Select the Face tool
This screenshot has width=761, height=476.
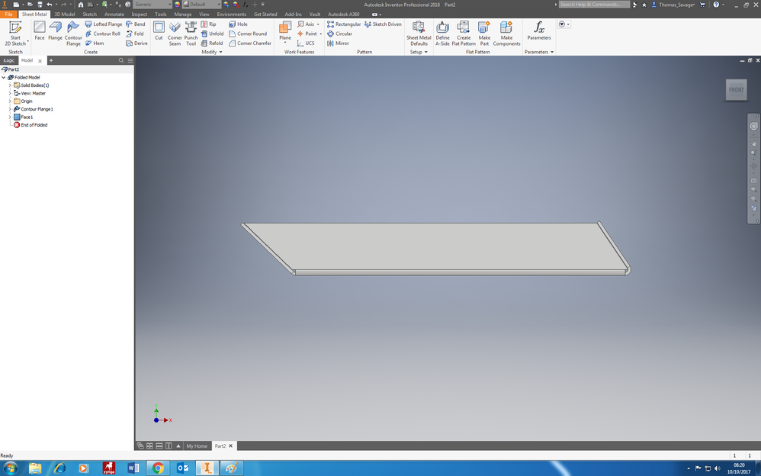40,31
